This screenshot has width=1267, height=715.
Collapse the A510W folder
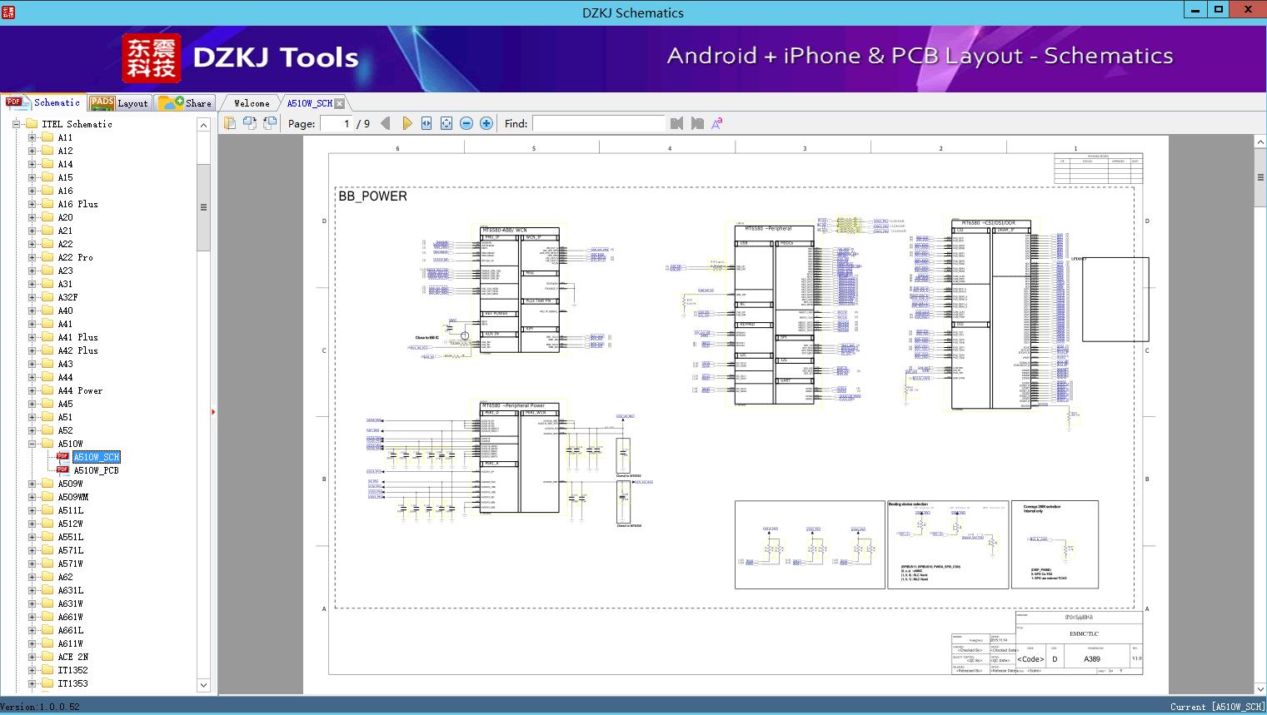[32, 444]
